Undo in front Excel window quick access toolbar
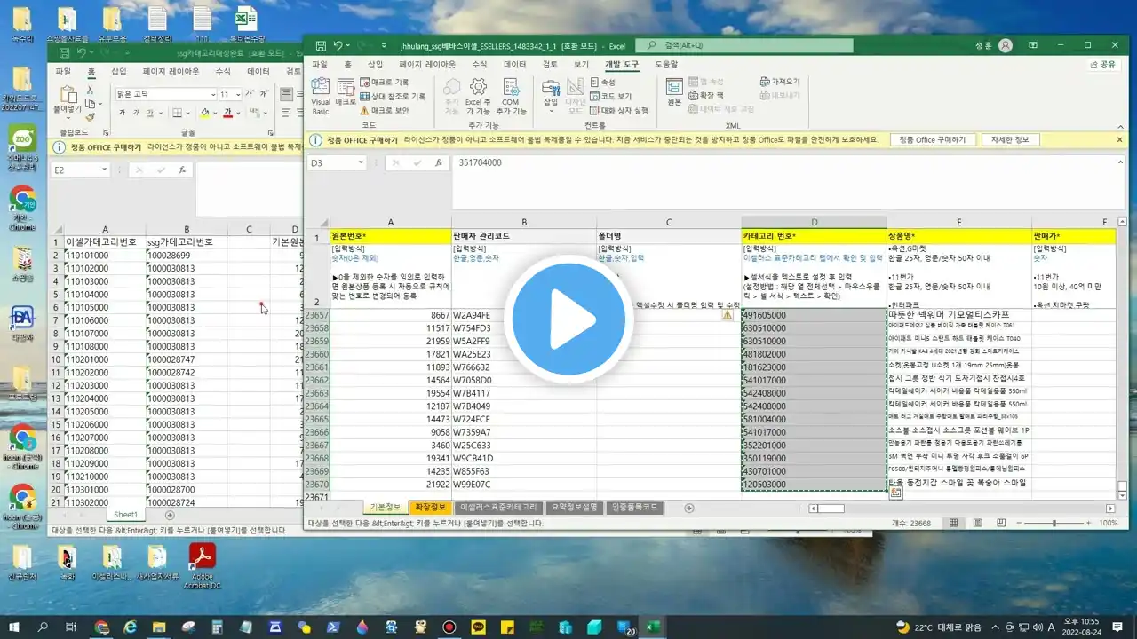This screenshot has width=1137, height=639. 338,45
